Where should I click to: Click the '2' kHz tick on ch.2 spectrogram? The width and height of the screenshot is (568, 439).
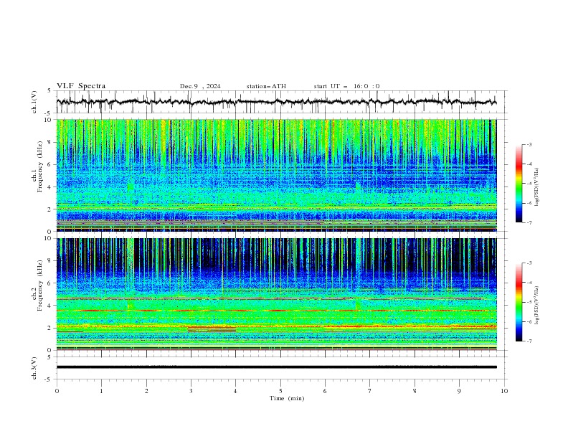pos(49,328)
